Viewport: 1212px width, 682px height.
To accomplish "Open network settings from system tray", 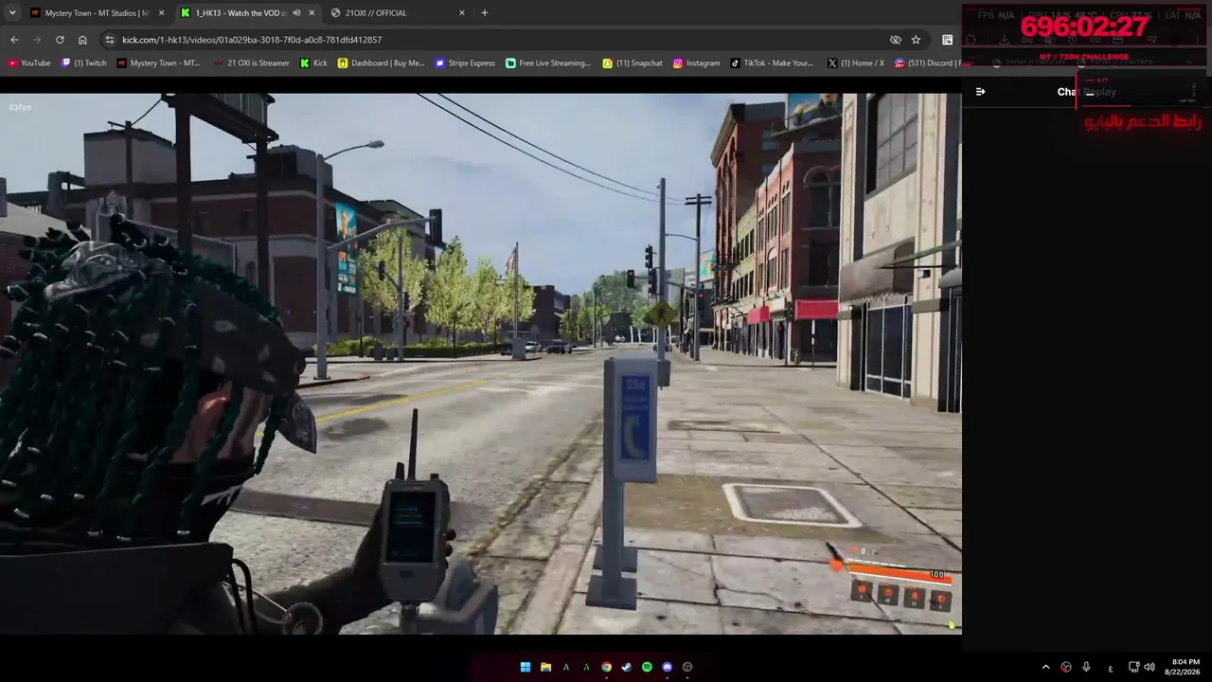I will click(x=1133, y=667).
